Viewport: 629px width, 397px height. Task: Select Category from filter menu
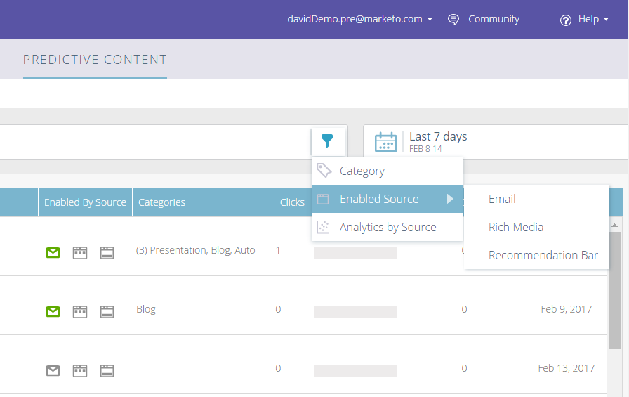click(362, 171)
